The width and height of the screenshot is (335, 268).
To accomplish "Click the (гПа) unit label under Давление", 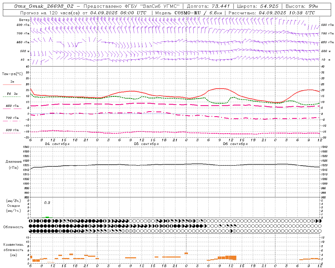I will 14,168.
